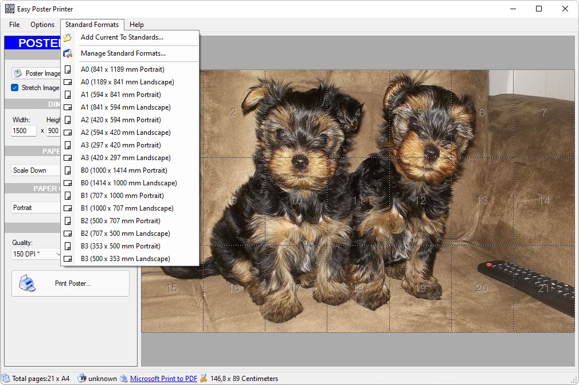Select B2 (500 x 707 mm Portrait) format
Image resolution: width=579 pixels, height=385 pixels.
click(x=130, y=221)
